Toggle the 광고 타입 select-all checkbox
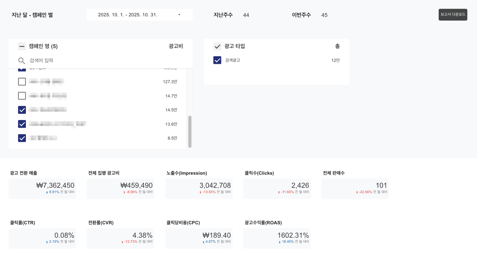 [218, 46]
